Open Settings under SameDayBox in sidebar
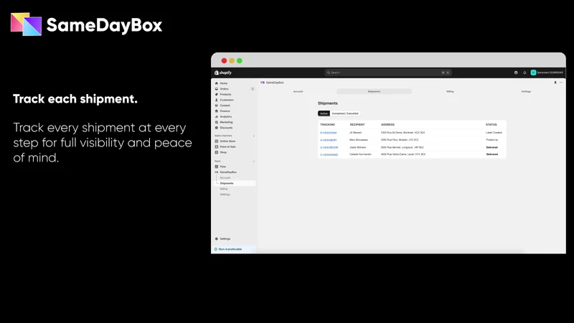Viewport: 574px width, 323px height. point(225,194)
